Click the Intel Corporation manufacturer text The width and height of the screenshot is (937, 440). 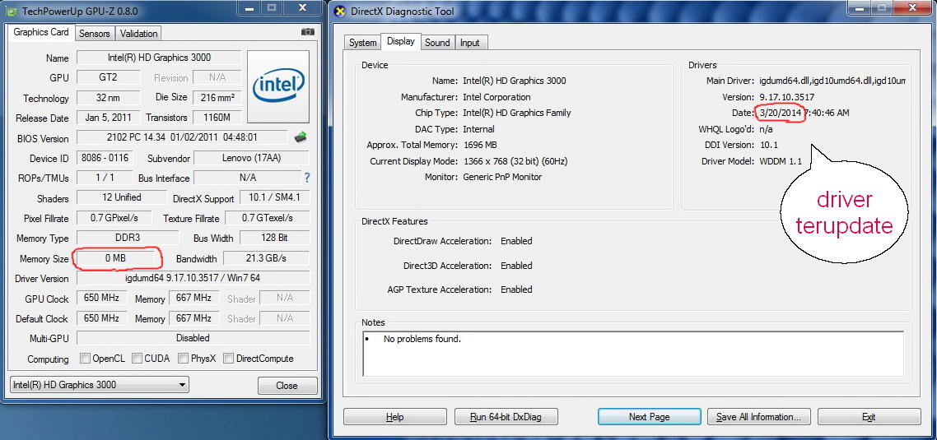pos(496,97)
